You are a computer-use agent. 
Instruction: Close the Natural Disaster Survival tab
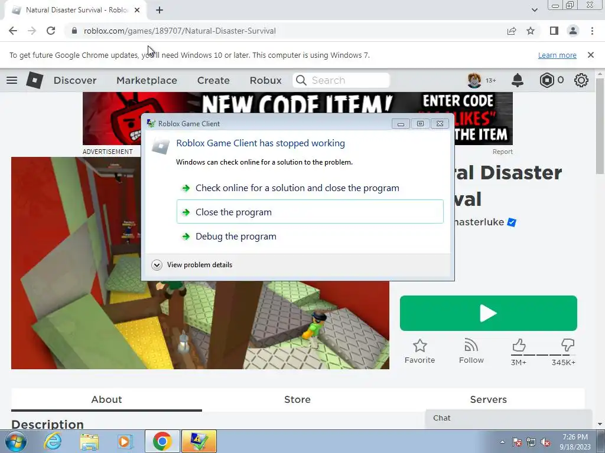[137, 10]
